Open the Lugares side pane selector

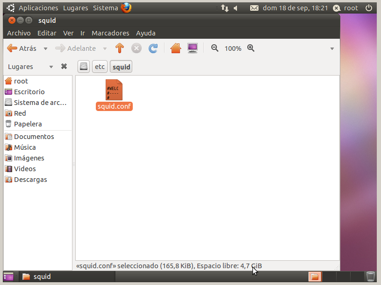[30, 67]
